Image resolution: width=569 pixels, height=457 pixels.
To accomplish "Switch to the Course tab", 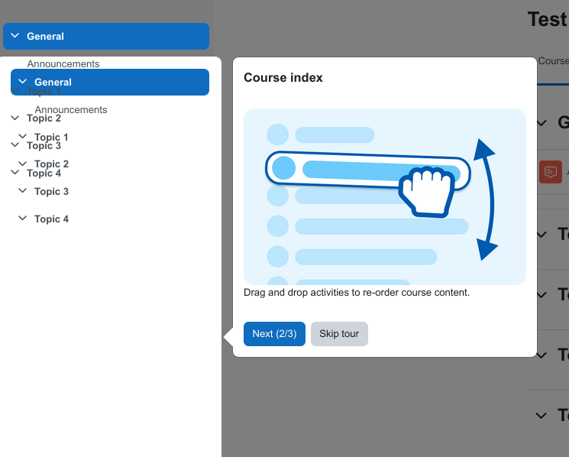I will click(x=553, y=61).
